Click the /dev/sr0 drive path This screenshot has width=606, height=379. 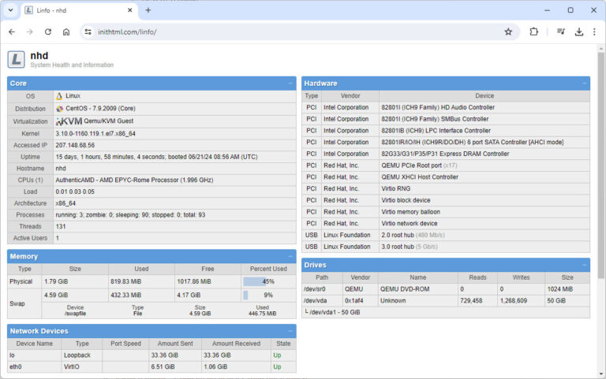point(315,289)
